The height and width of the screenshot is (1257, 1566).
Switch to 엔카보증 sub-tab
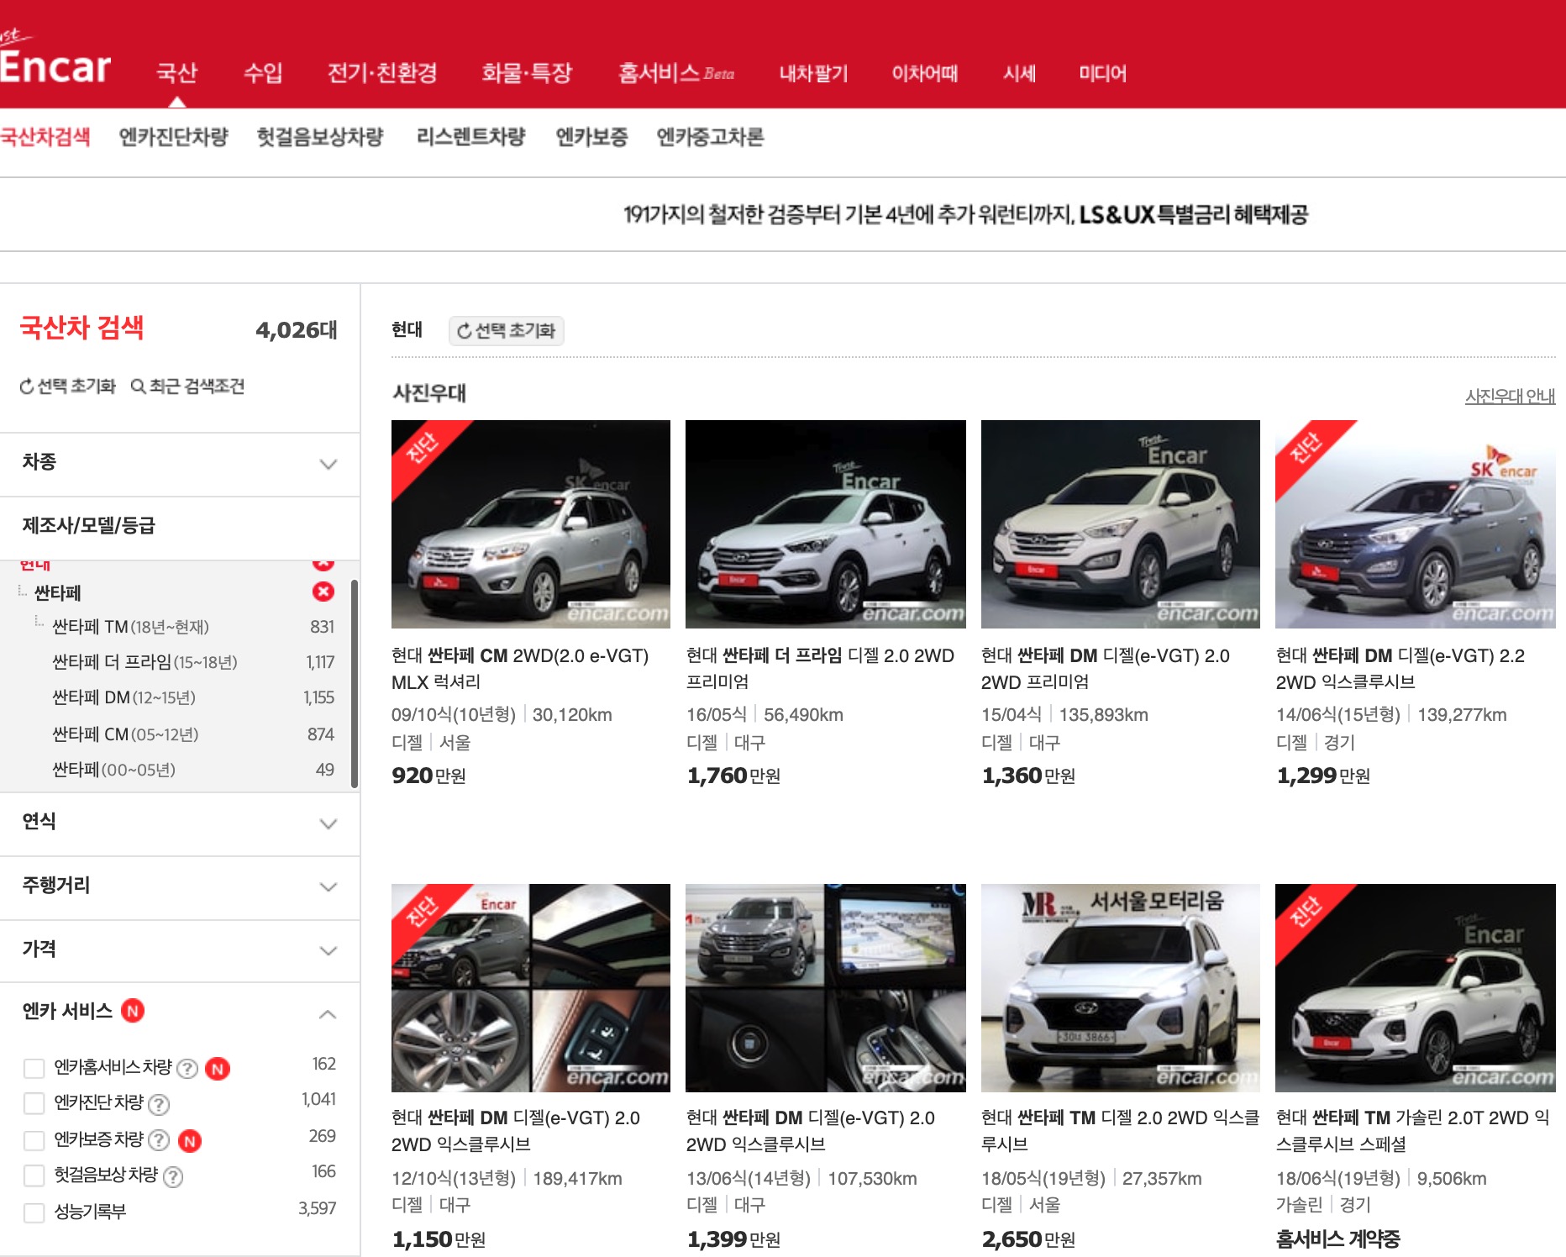pyautogui.click(x=591, y=136)
